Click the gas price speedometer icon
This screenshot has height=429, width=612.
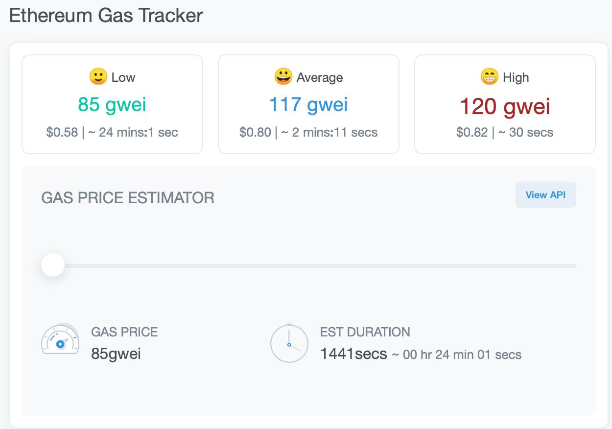coord(60,340)
